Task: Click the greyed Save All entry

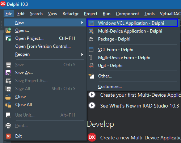Action: [45, 89]
